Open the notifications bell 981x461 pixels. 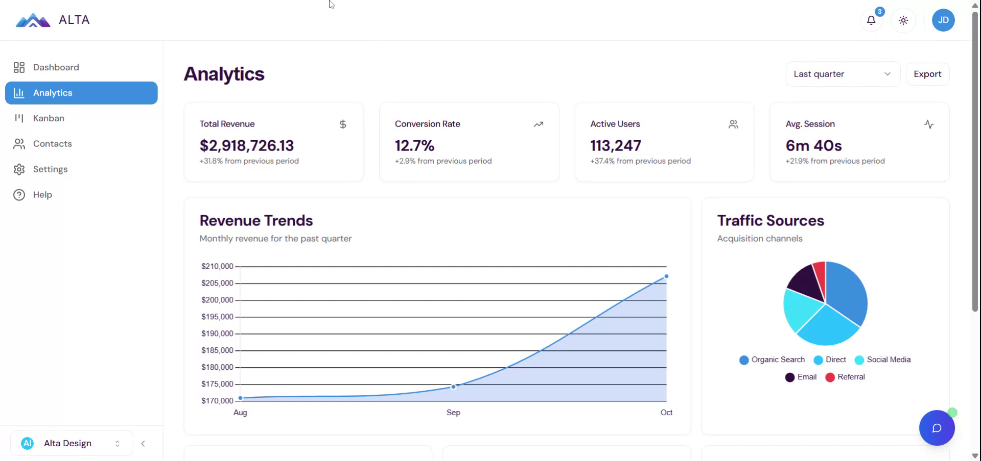pos(871,20)
